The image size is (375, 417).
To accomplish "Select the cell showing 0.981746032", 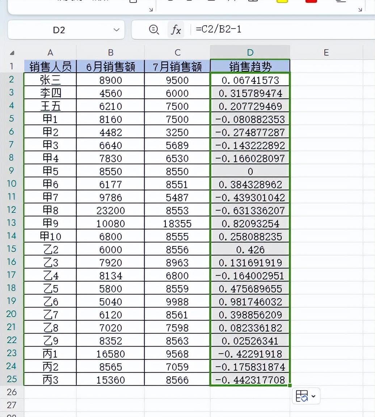I will [x=250, y=301].
